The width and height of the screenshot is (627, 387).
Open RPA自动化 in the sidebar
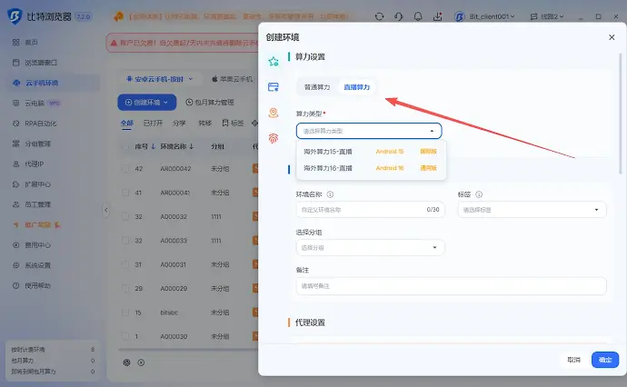point(35,124)
